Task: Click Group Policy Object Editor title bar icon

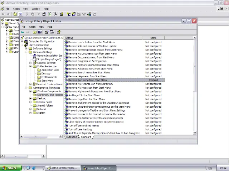Action: 22,21
